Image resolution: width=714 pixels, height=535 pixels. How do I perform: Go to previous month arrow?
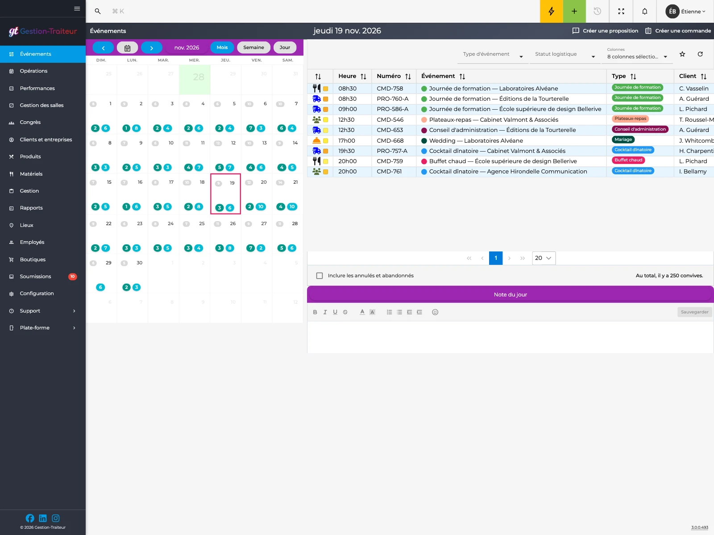(x=103, y=47)
